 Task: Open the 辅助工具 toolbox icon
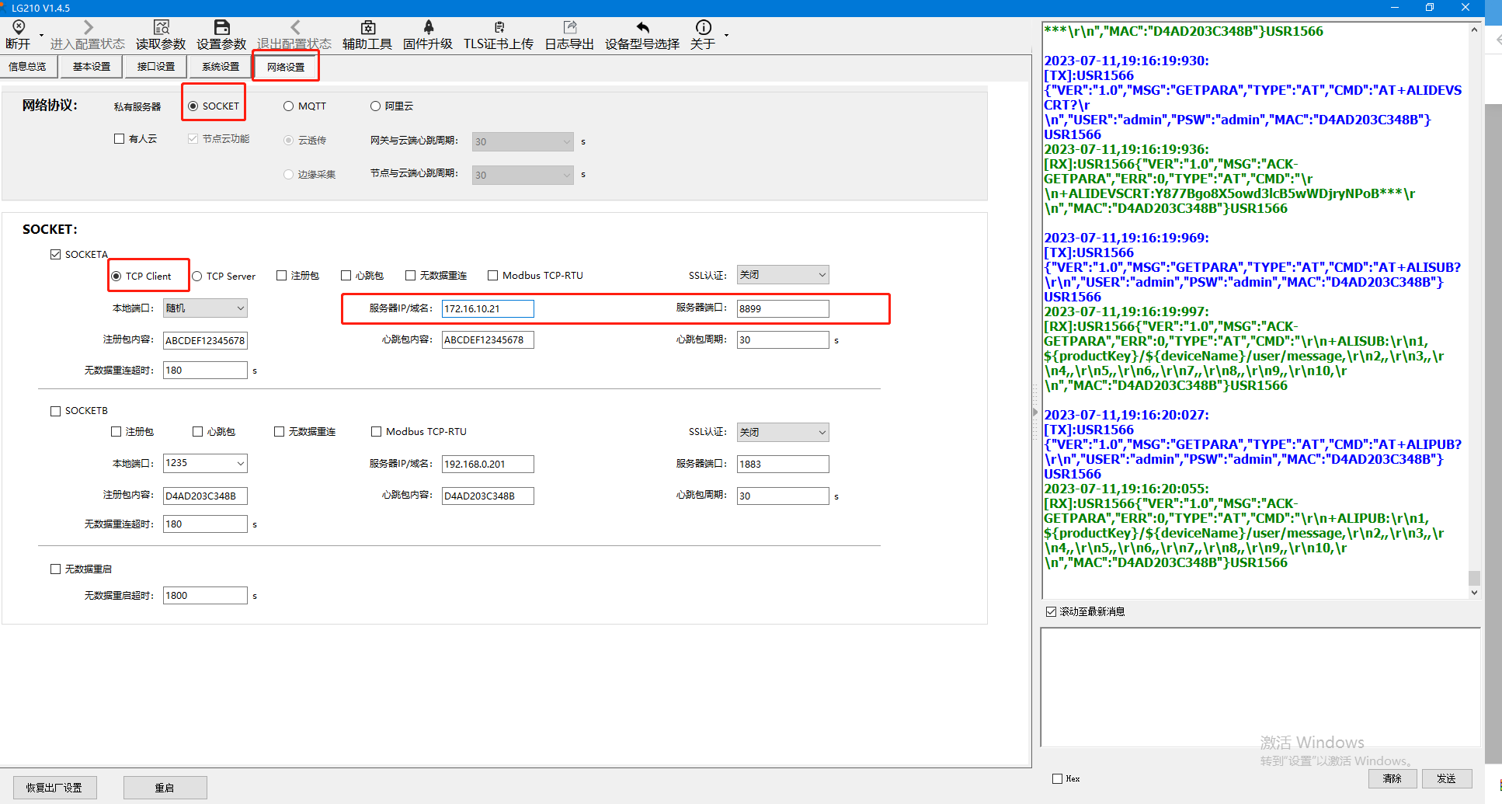368,27
